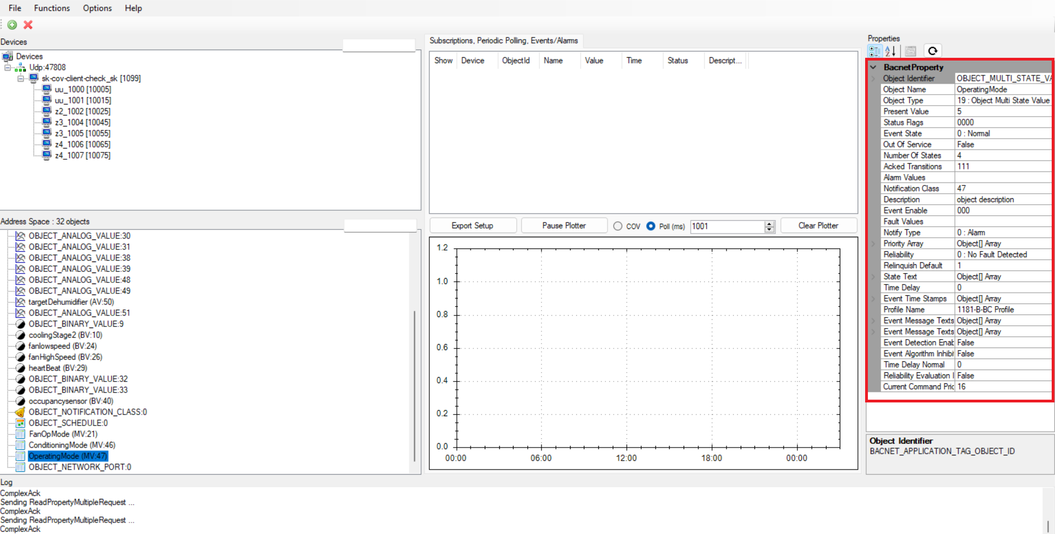Screen dimensions: 1055x534
Task: Click the Pause Plotter button
Action: (x=564, y=226)
